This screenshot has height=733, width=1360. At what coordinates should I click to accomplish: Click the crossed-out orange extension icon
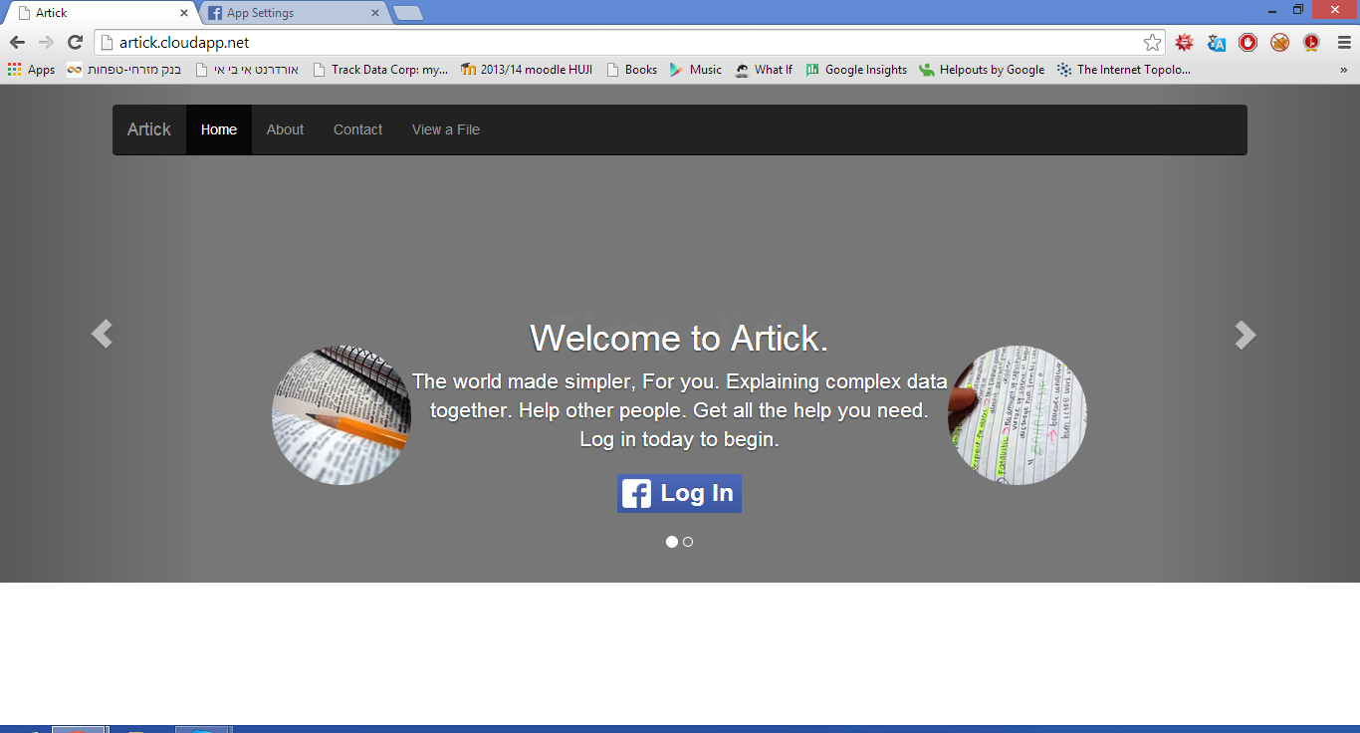click(x=1279, y=43)
